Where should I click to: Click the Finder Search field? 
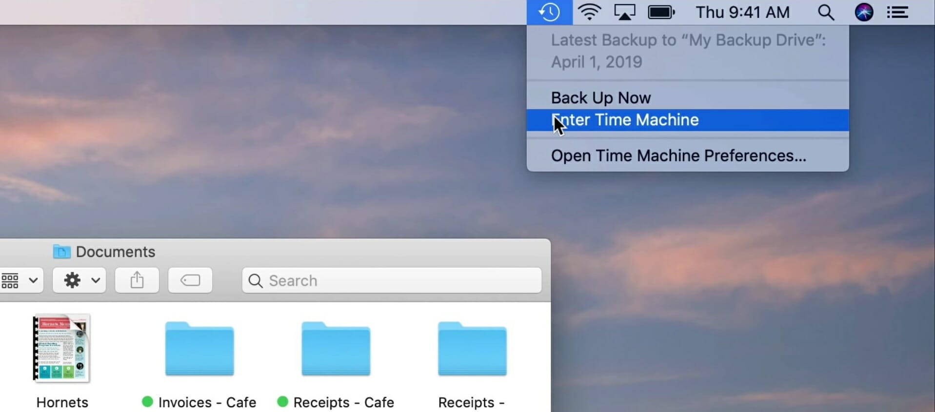(392, 280)
